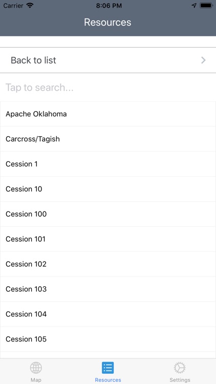
Task: Tap Cession 105 list item
Action: pos(108,339)
